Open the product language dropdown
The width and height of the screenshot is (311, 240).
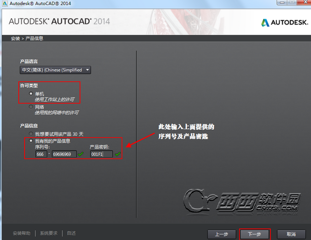(55, 70)
